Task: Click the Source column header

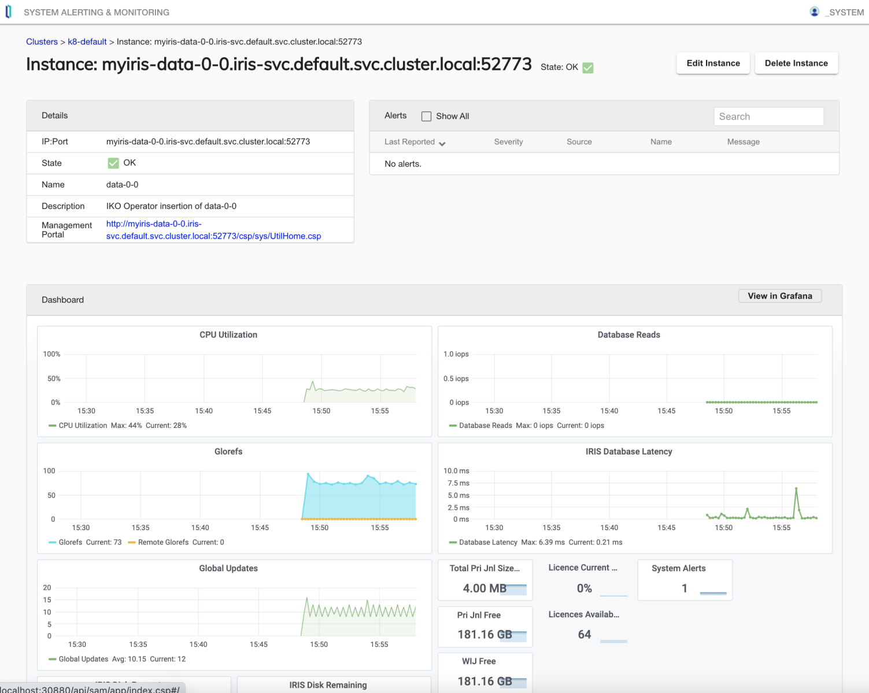Action: pos(579,142)
